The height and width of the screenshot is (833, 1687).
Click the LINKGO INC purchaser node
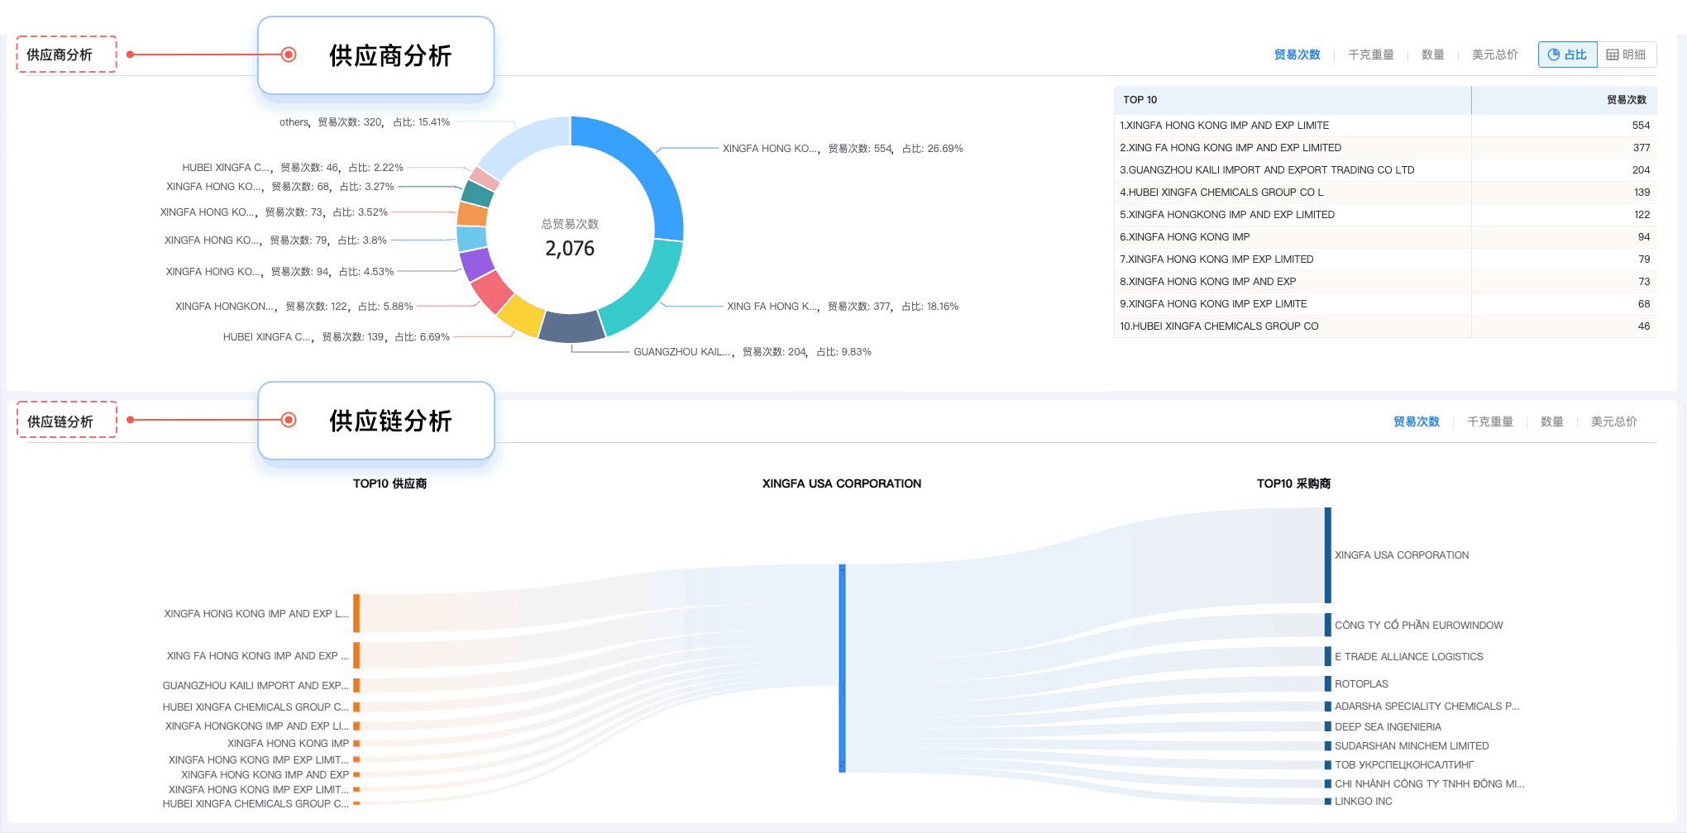[1329, 801]
